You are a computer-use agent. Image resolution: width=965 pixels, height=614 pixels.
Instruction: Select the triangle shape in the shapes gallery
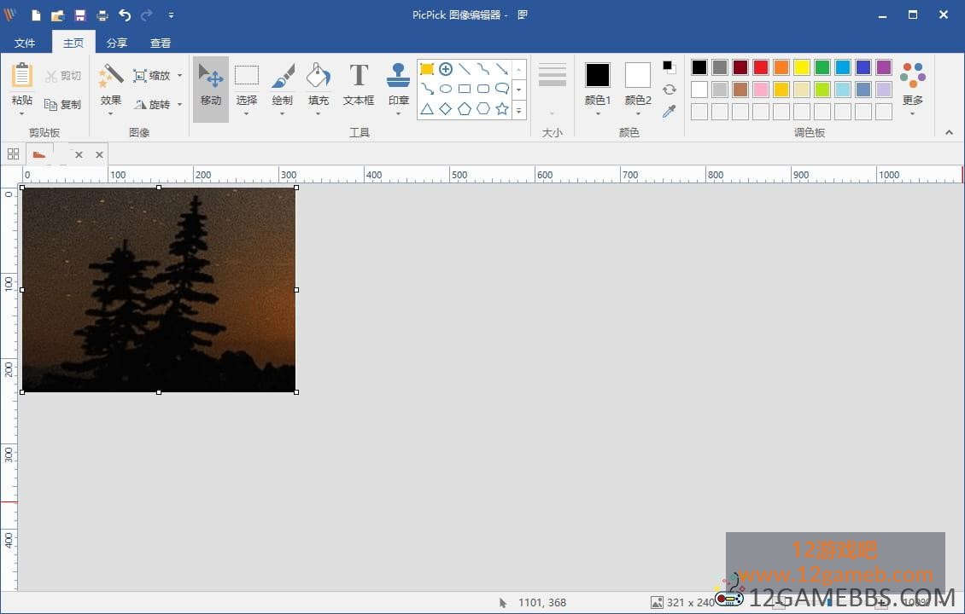(x=426, y=109)
